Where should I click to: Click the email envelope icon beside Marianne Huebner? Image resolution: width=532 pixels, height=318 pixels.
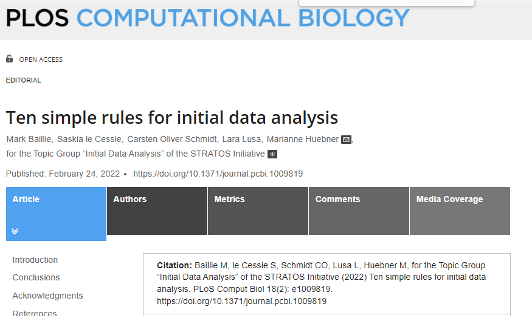(x=346, y=140)
